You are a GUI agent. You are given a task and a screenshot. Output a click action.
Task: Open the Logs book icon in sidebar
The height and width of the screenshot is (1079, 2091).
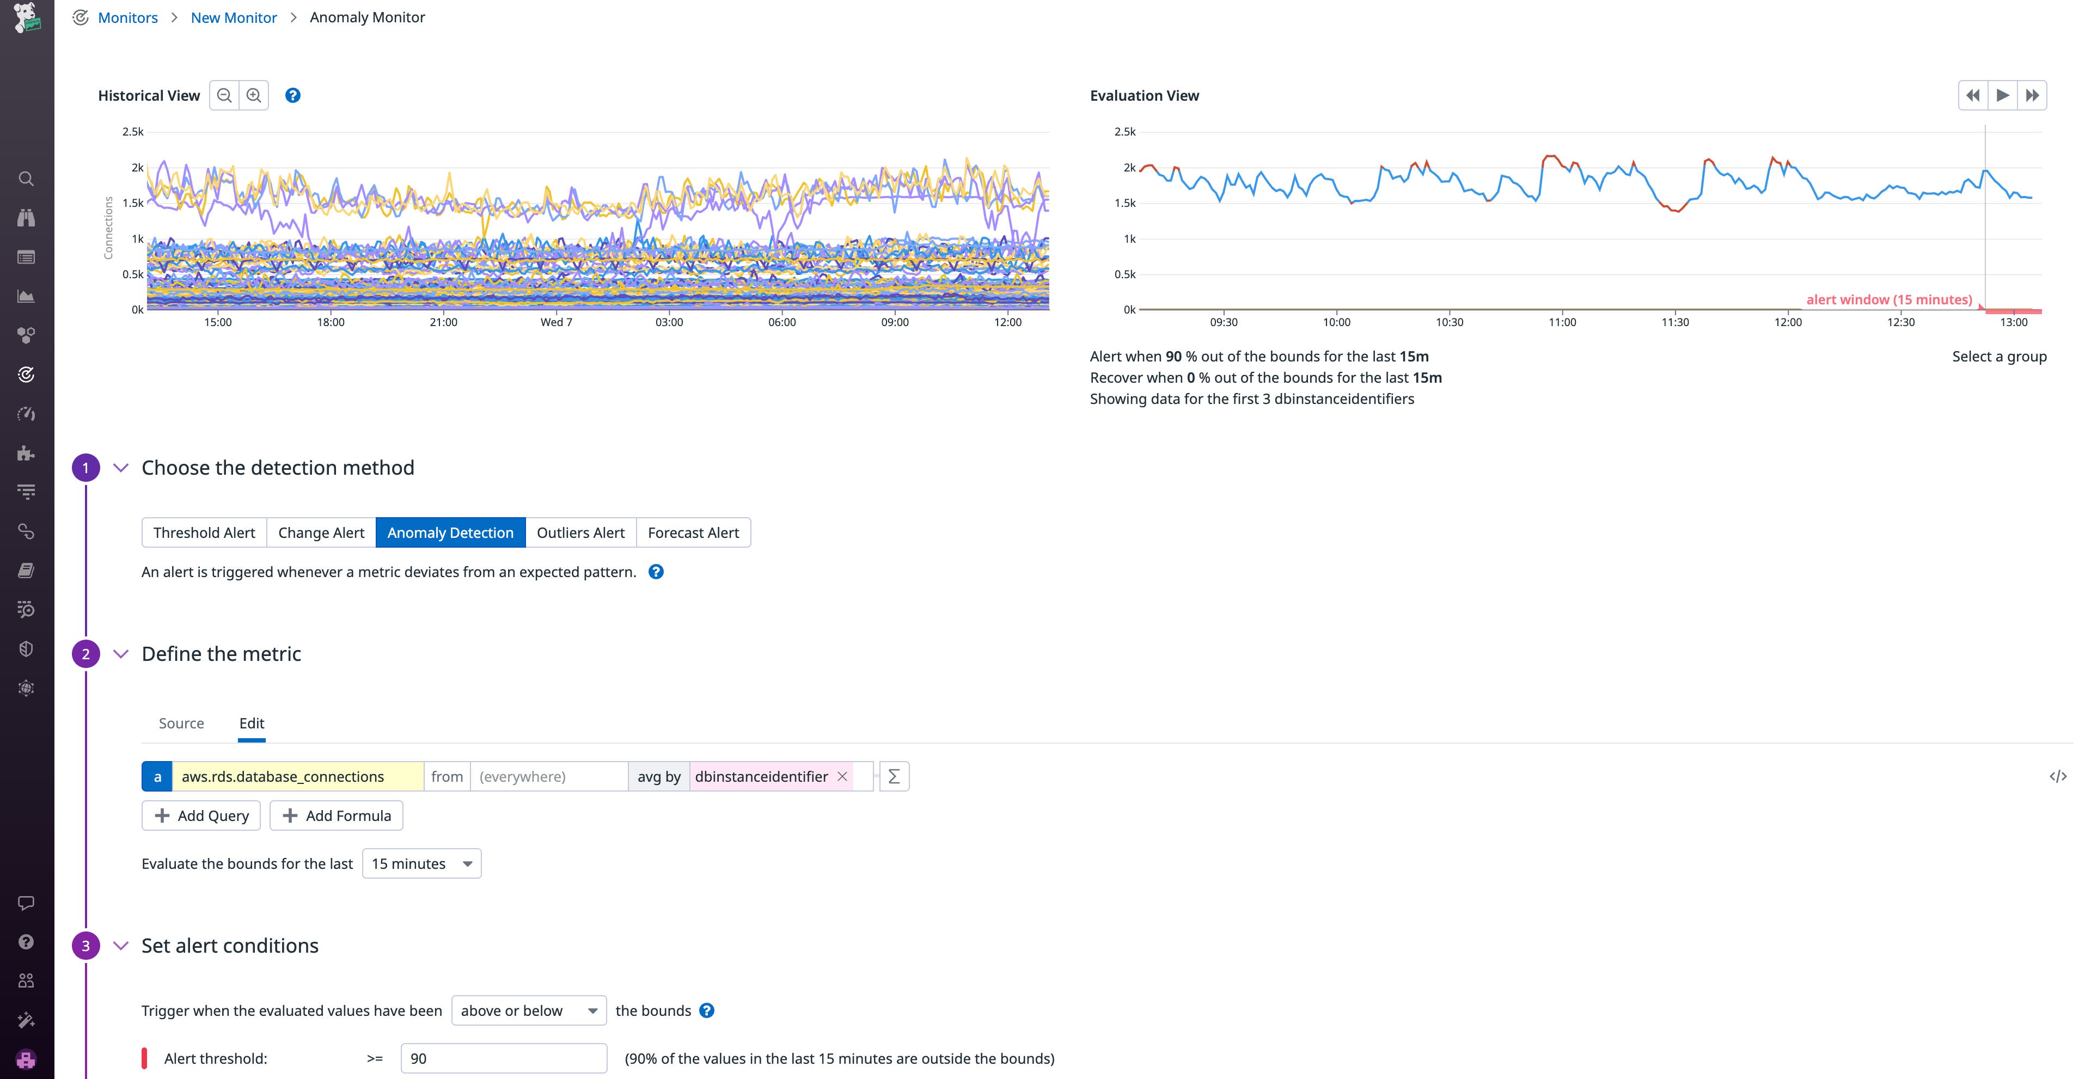coord(27,569)
